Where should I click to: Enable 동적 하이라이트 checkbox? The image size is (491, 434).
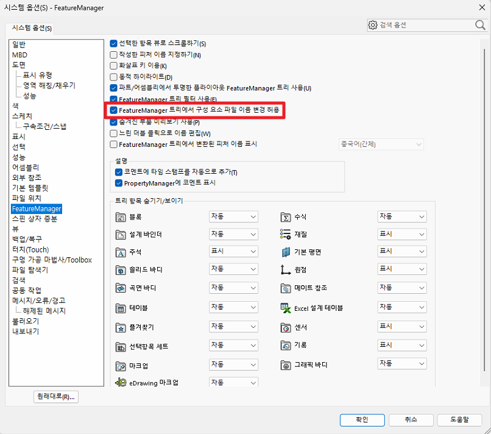pyautogui.click(x=113, y=77)
